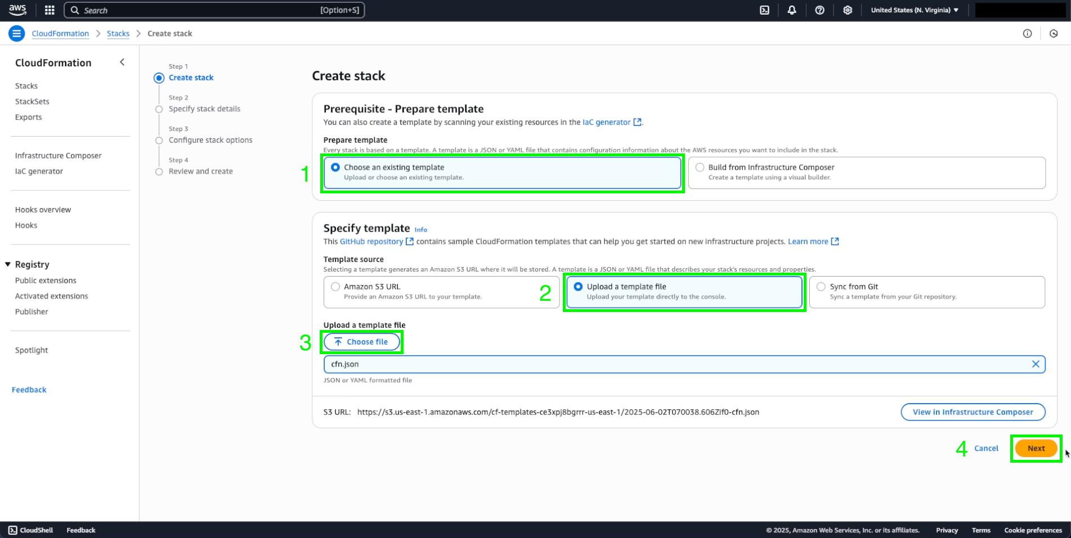Click View in Infrastructure Composer button

[973, 412]
